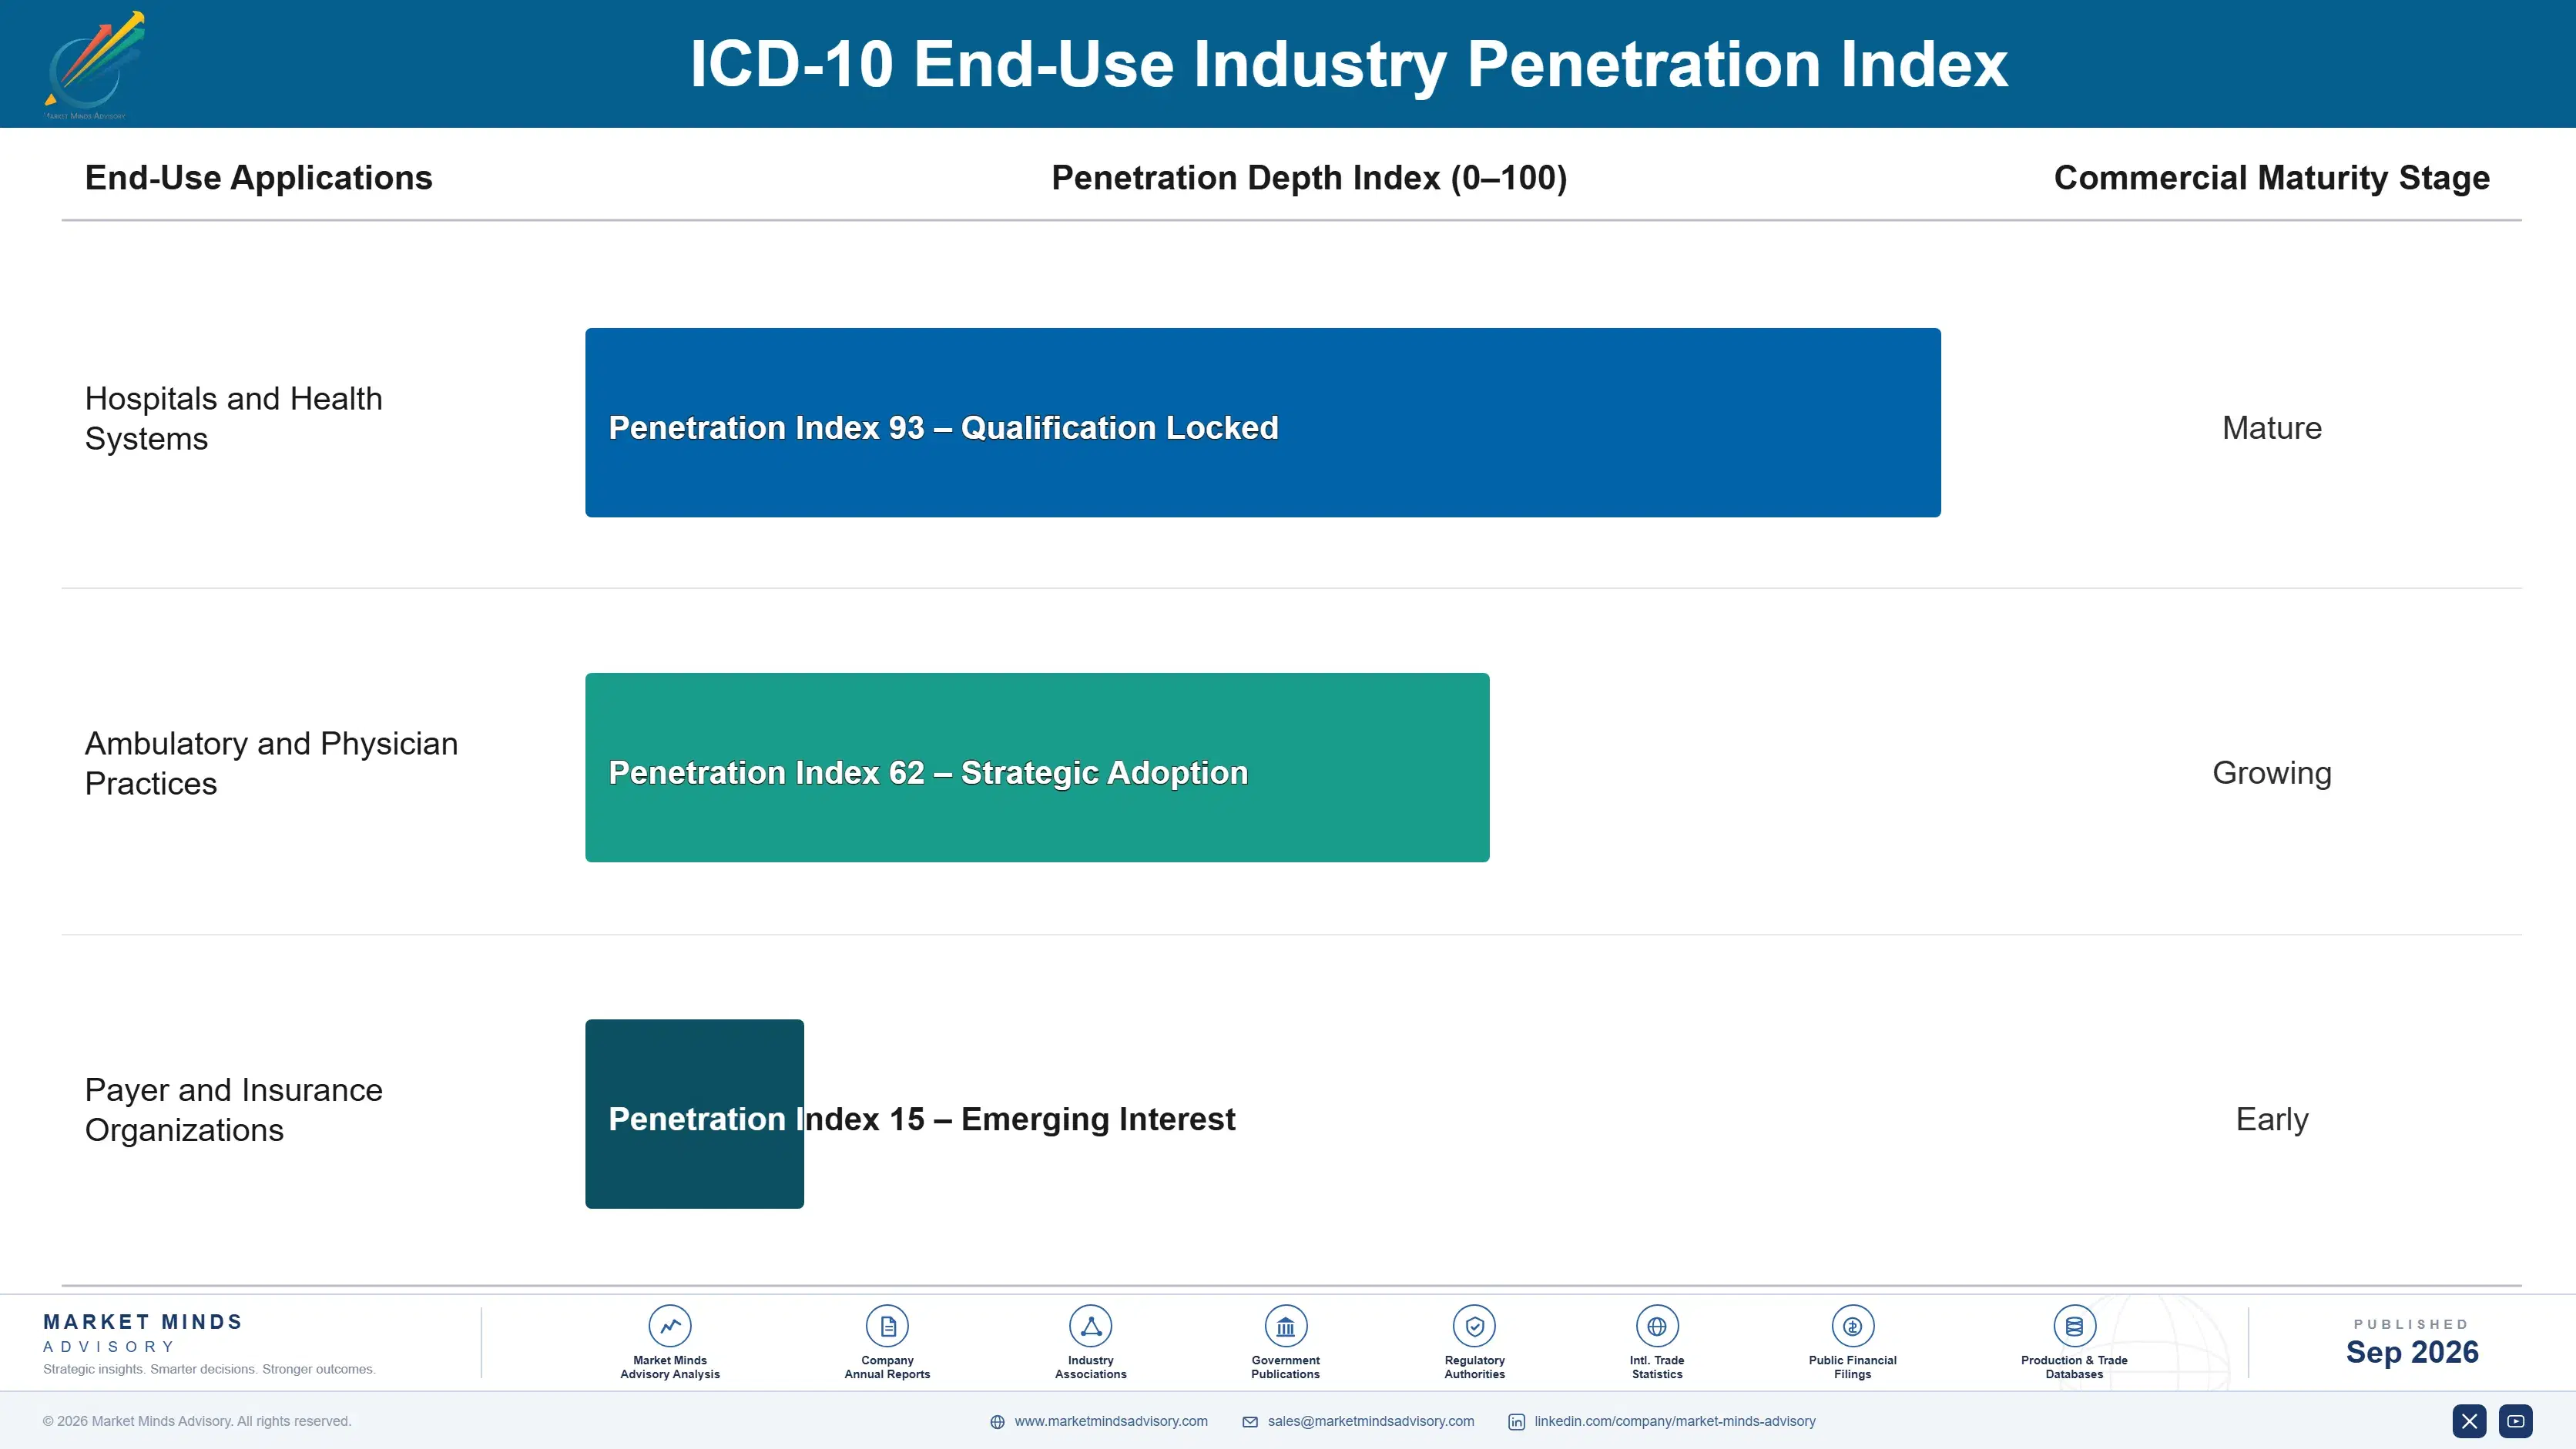Click the Market Minds Advisory logo in header
The width and height of the screenshot is (2576, 1449).
pyautogui.click(x=95, y=65)
